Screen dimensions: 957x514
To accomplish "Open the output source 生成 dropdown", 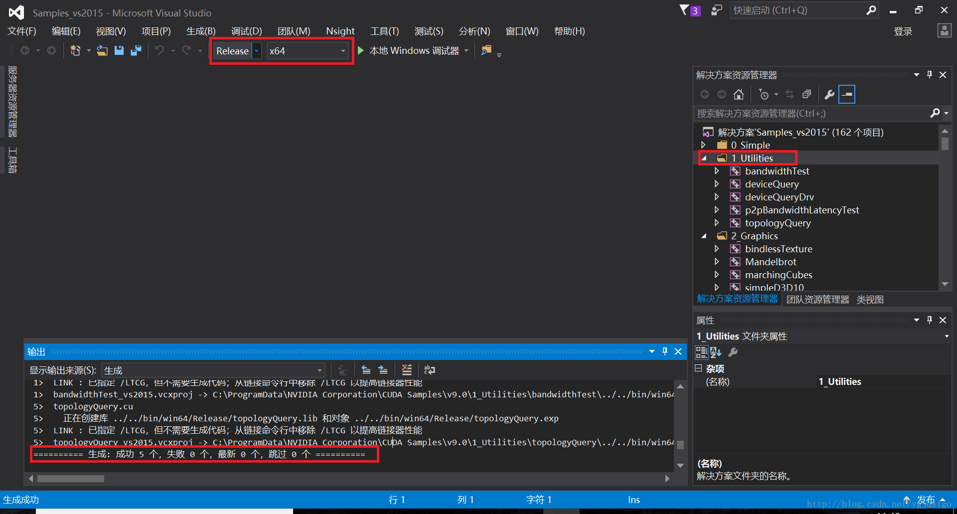I will click(x=319, y=370).
